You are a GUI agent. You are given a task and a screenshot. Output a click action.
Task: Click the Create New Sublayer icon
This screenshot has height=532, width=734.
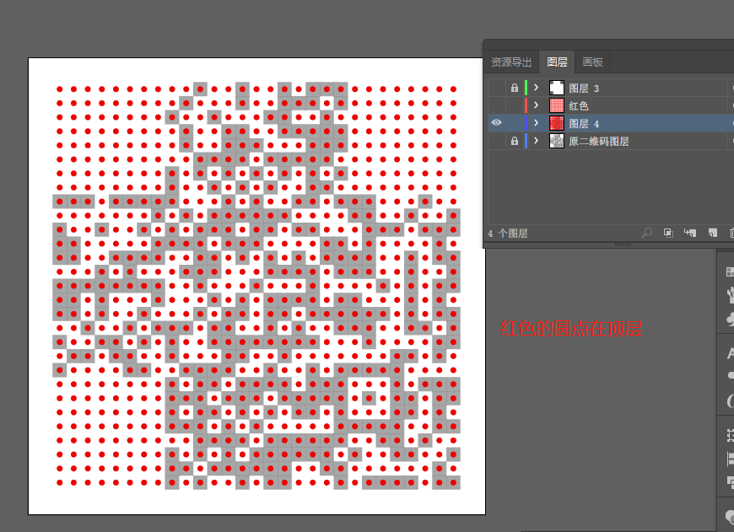coord(690,233)
